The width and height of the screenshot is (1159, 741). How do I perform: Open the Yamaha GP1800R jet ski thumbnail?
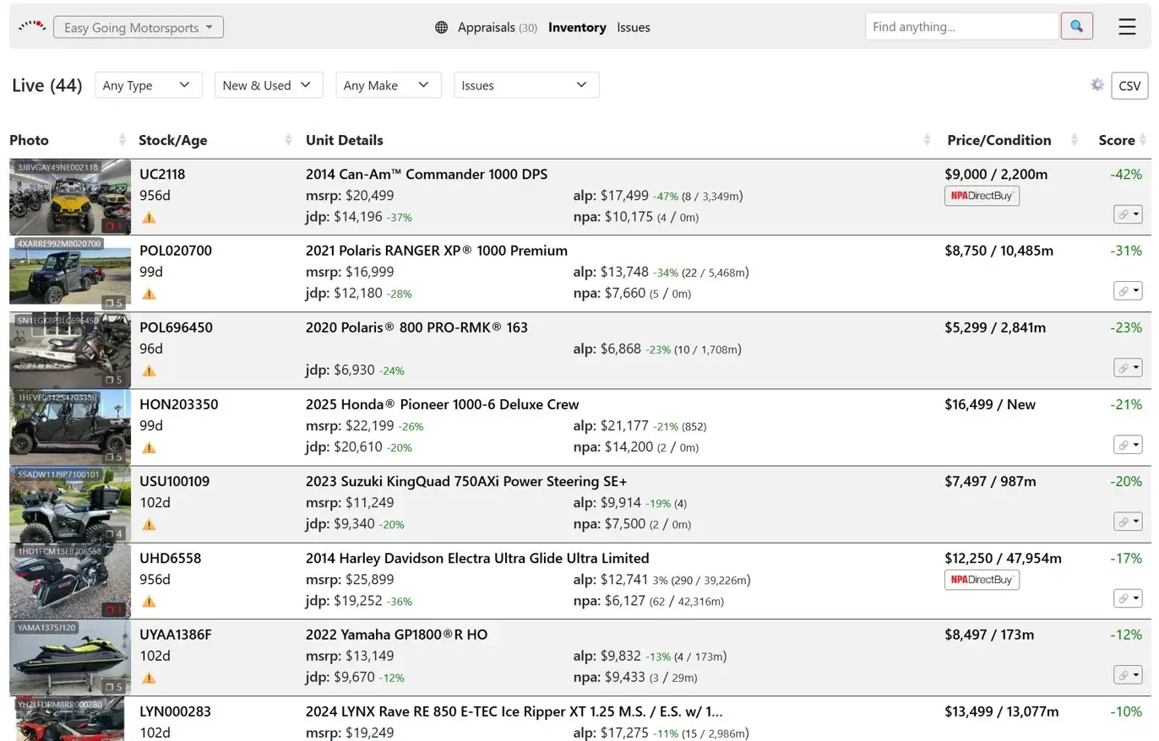[x=70, y=658]
